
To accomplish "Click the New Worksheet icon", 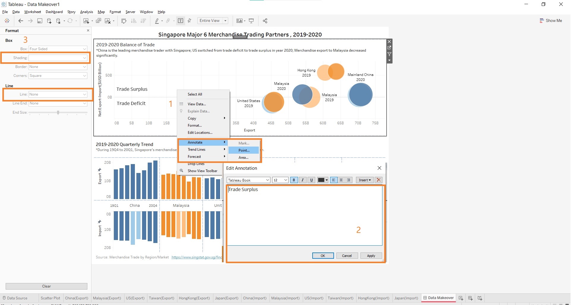I will click(x=86, y=21).
